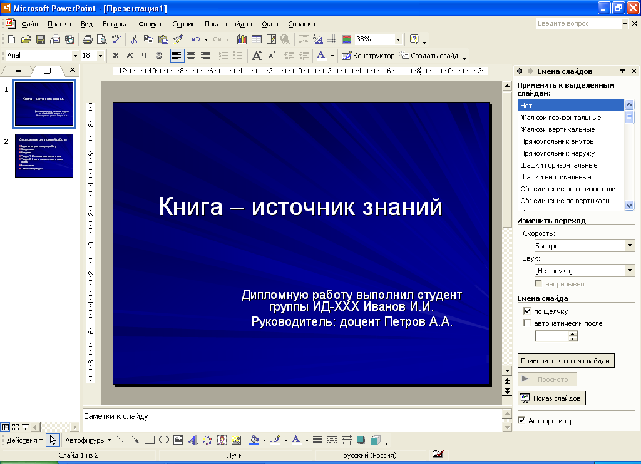Open the Действия menu

[x=24, y=440]
